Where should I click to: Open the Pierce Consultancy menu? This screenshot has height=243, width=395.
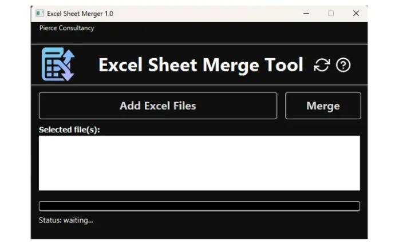click(x=67, y=28)
